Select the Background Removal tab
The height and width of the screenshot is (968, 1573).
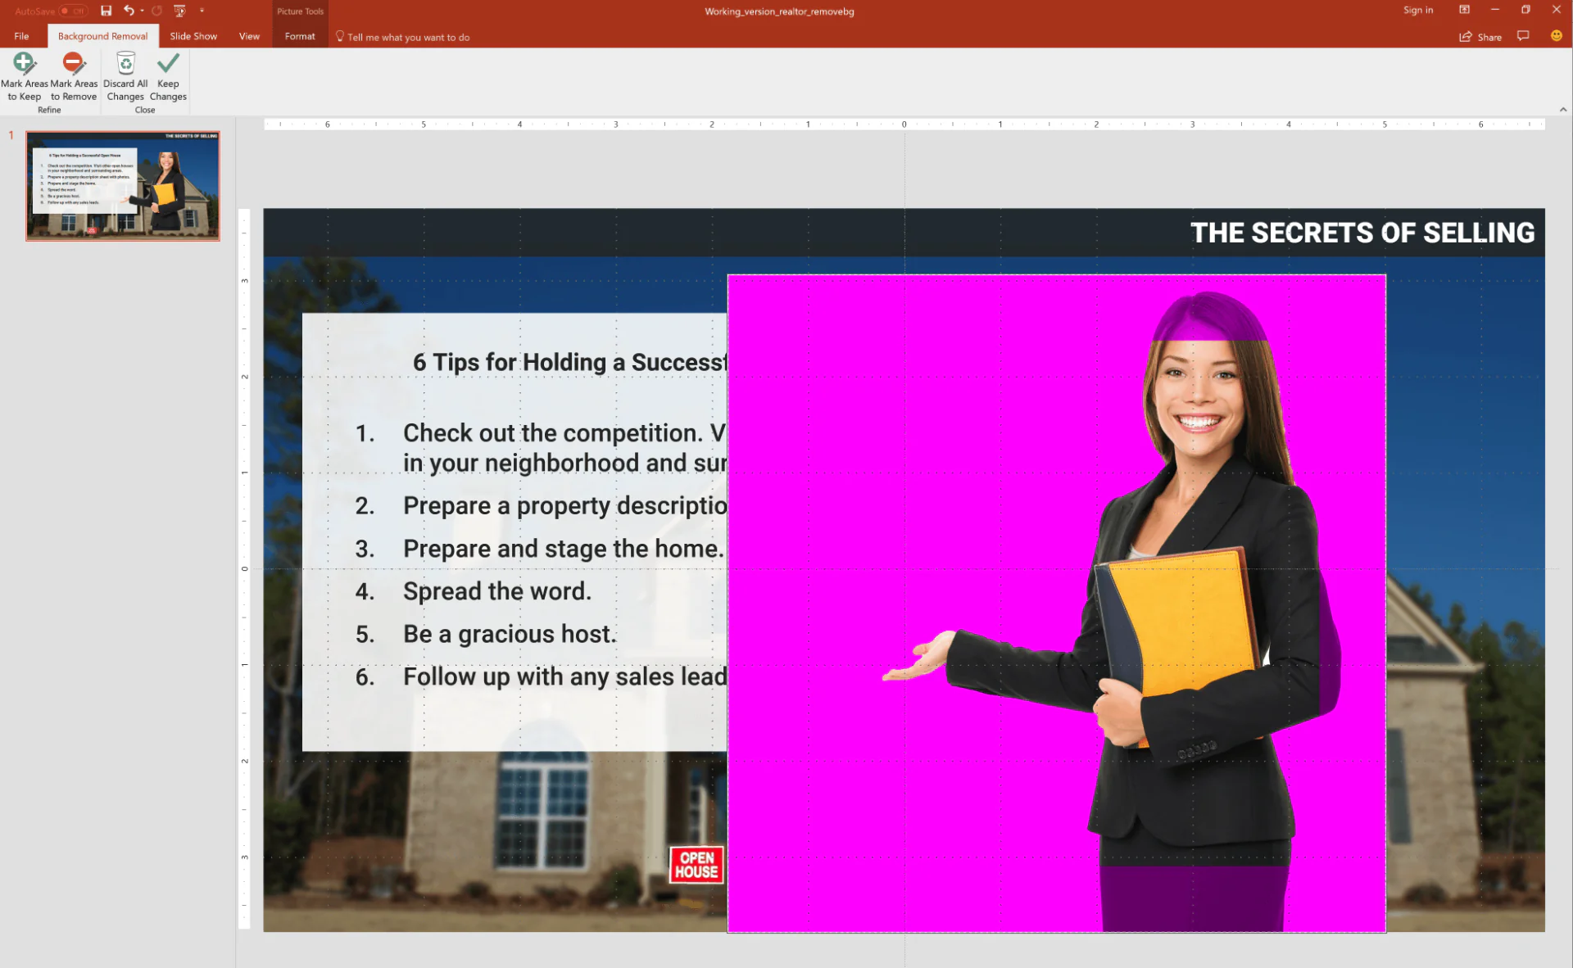tap(102, 36)
